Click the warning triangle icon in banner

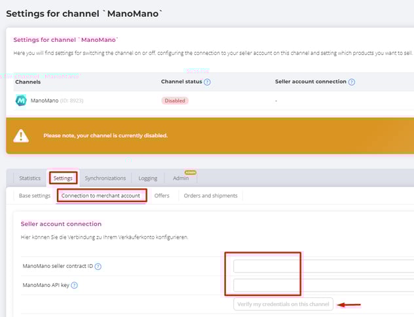[x=21, y=136]
